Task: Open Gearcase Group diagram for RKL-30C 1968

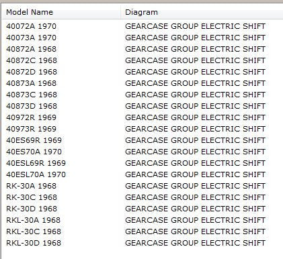Action: (x=195, y=231)
